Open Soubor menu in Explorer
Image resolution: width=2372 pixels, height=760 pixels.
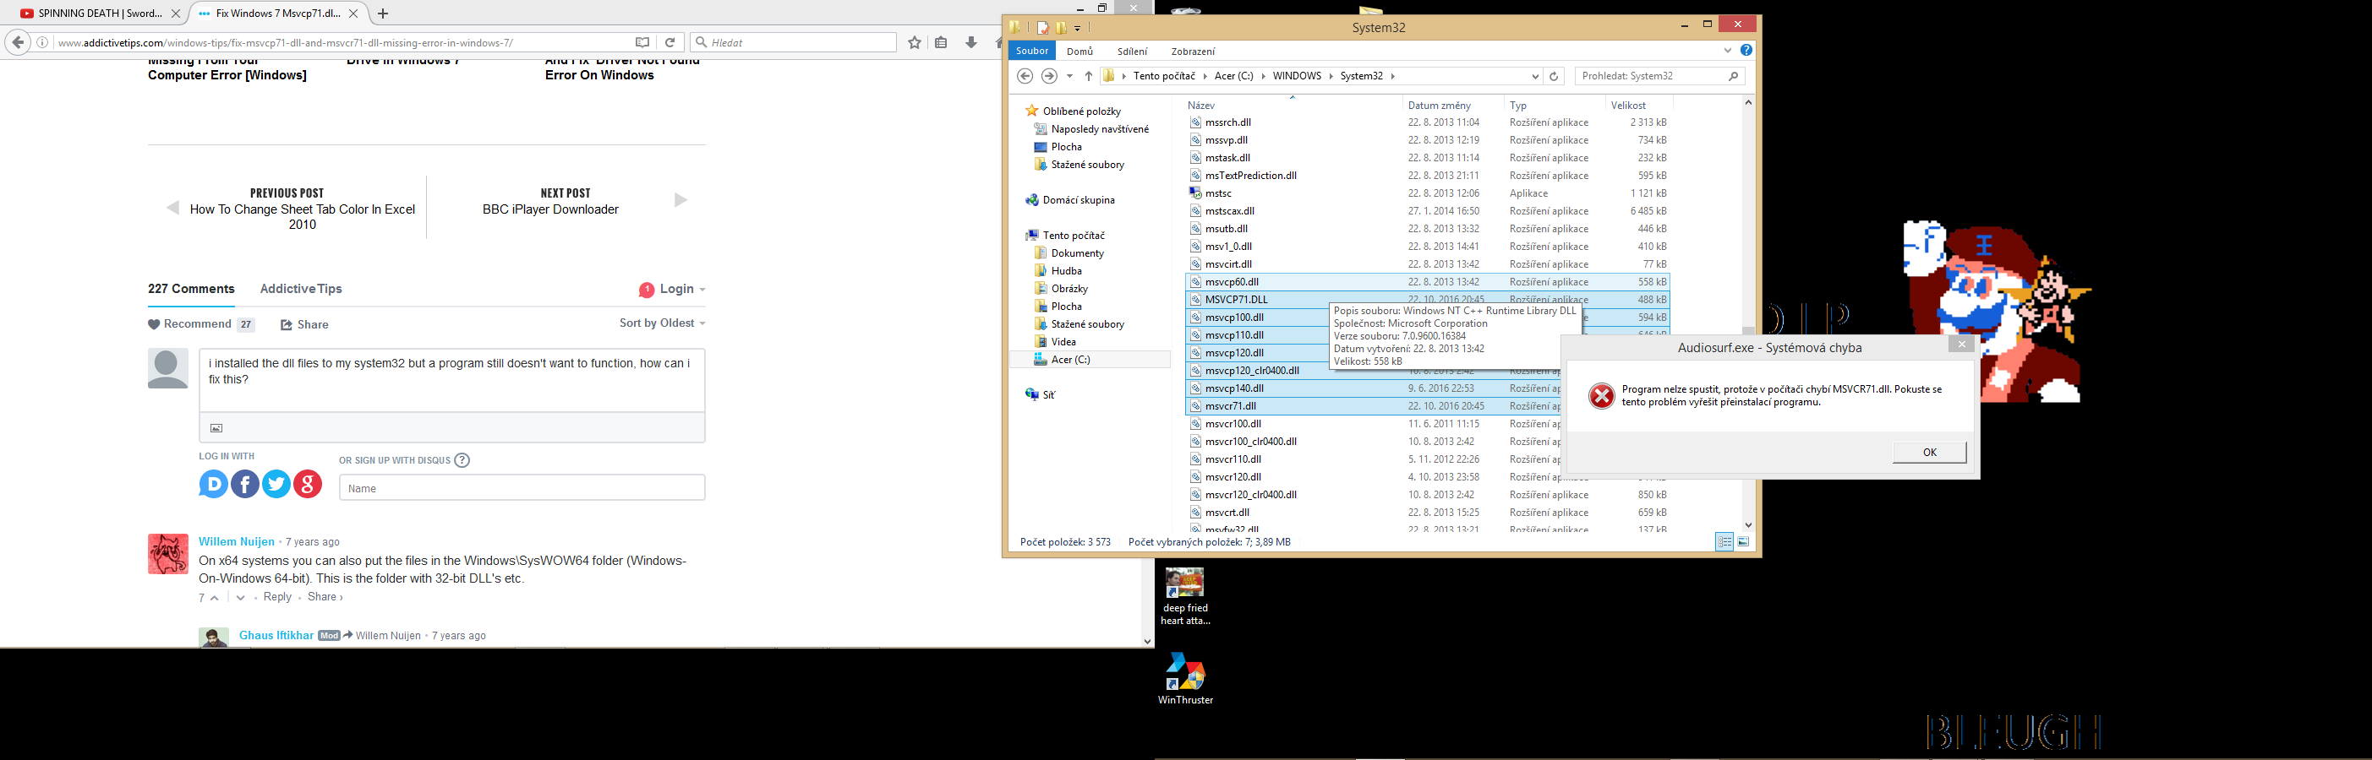click(x=1032, y=51)
